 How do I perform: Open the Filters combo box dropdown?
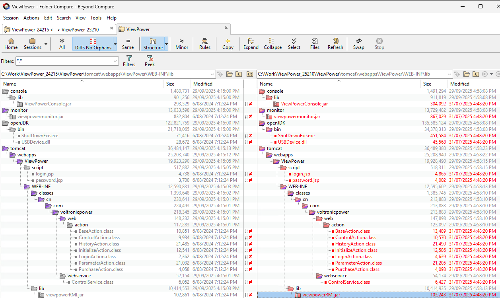tap(115, 61)
